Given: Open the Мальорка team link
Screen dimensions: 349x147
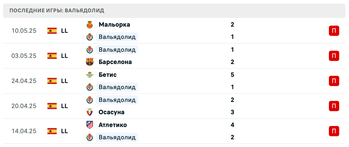Looking at the screenshot, I should 114,25.
